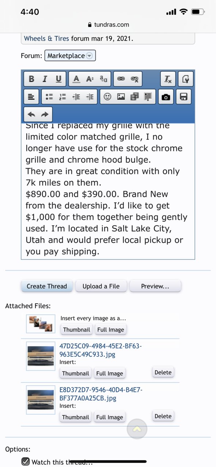The width and height of the screenshot is (216, 467).
Task: Open the font size dropdown
Action: pyautogui.click(x=90, y=79)
